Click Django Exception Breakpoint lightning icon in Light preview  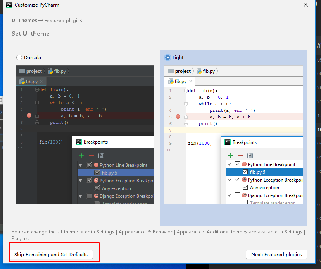point(244,195)
